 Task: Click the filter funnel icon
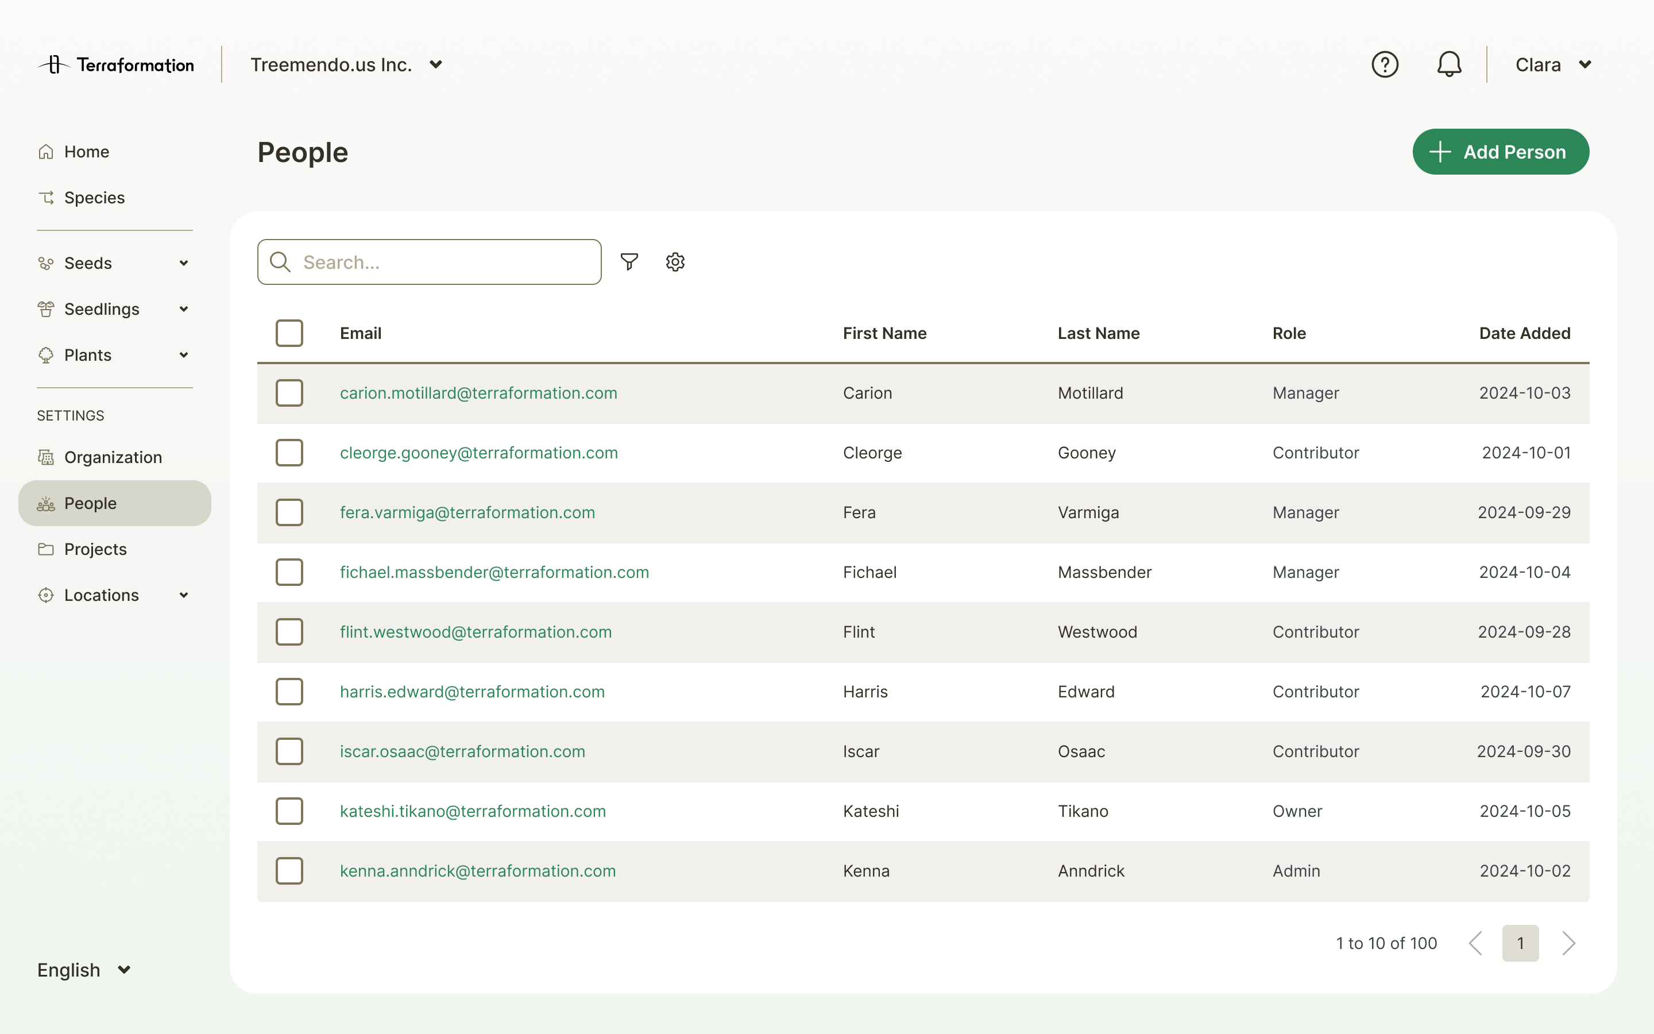629,262
